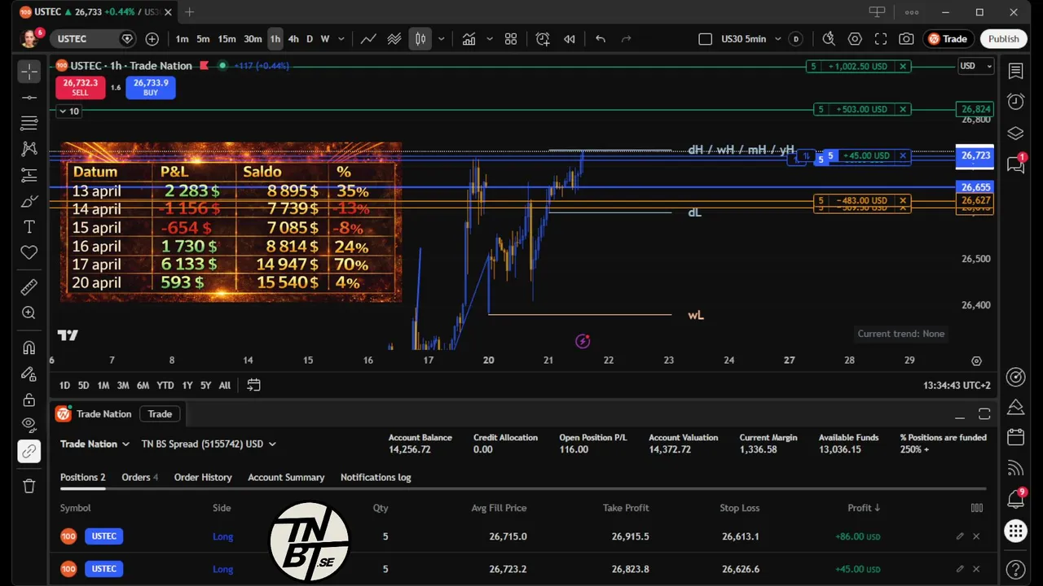Open the help center question icon

[x=1015, y=569]
